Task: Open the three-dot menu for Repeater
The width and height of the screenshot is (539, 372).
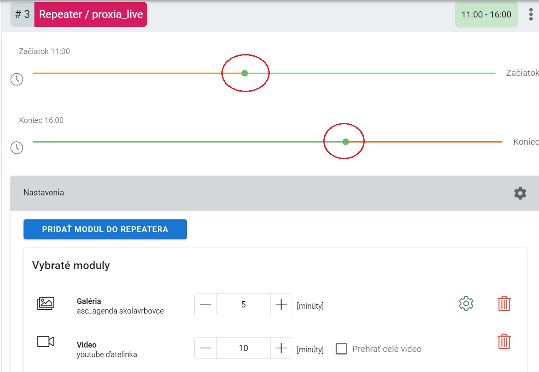Action: click(x=530, y=14)
